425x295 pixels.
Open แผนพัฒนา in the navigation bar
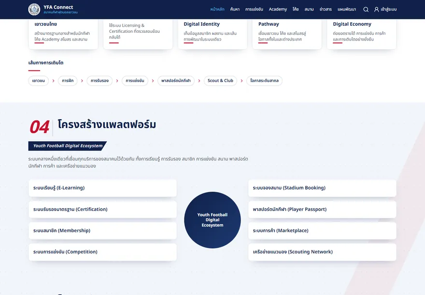pos(347,9)
